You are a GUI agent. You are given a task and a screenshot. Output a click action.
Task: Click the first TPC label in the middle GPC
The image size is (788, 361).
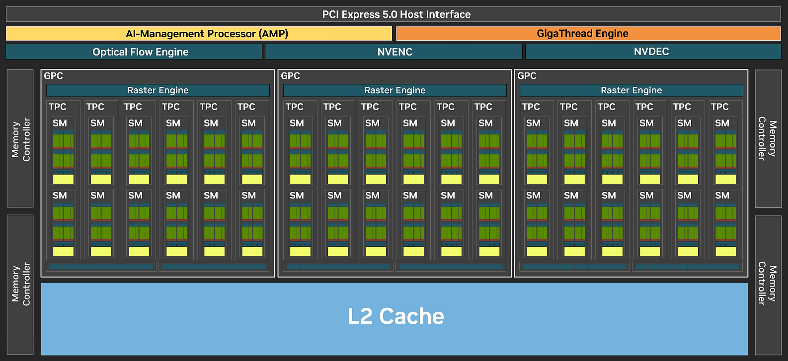(x=294, y=107)
